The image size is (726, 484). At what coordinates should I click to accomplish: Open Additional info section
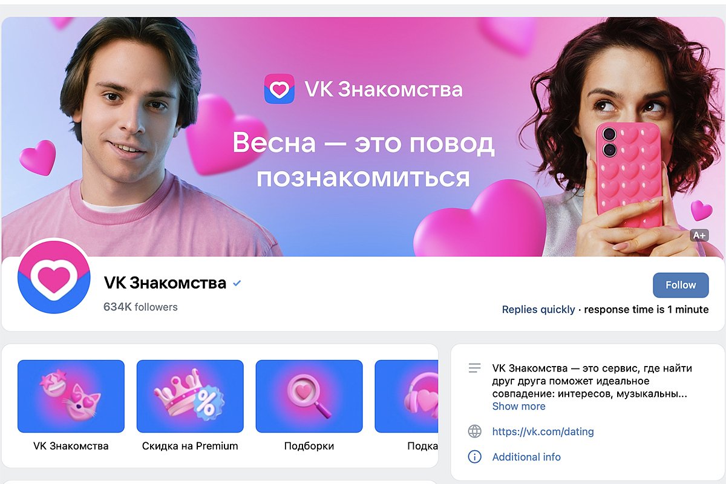(526, 457)
